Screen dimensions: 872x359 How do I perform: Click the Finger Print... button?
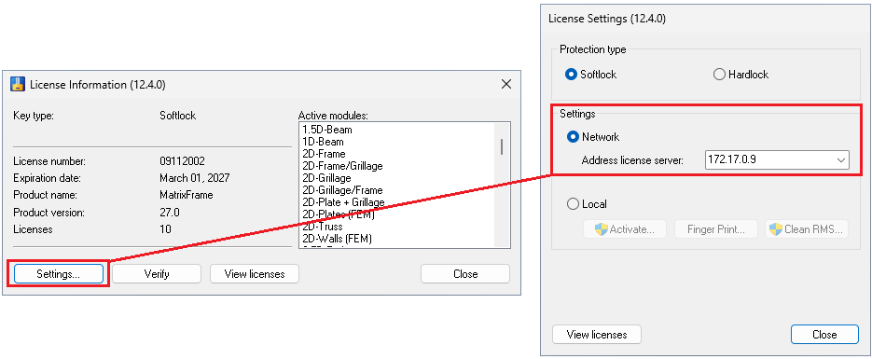pos(715,229)
